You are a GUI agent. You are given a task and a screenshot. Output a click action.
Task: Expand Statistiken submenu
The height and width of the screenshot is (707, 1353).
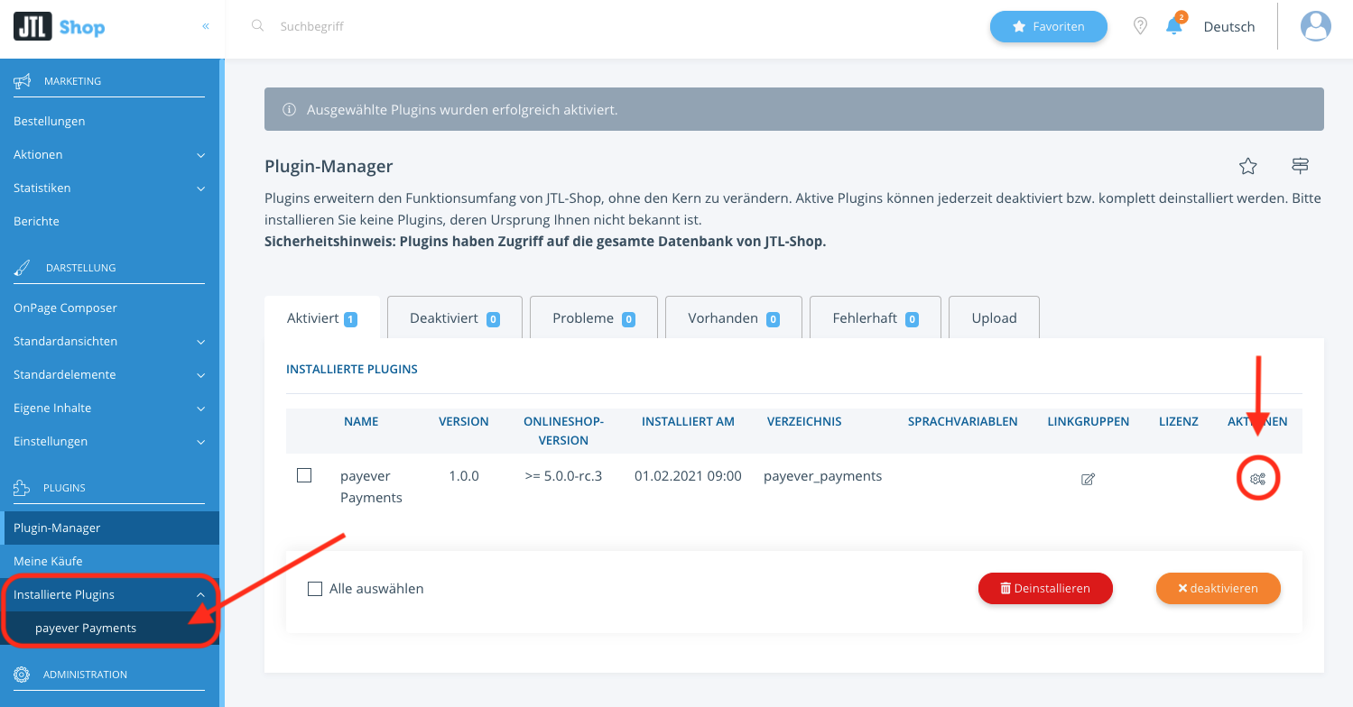point(109,188)
